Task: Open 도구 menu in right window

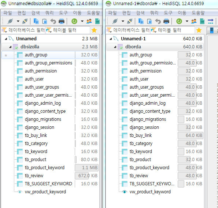Action: pos(168,13)
